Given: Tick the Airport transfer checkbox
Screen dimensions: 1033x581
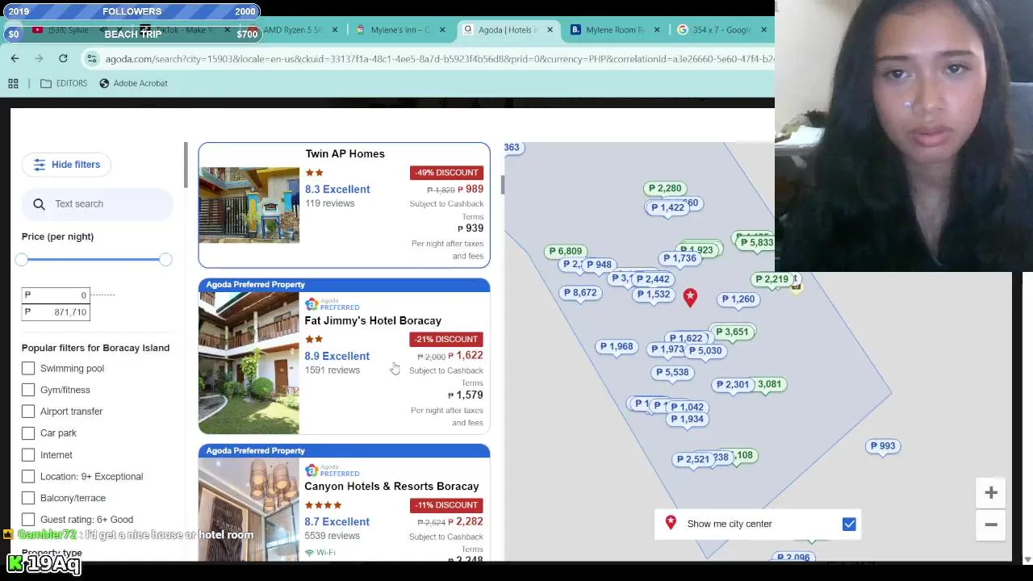Looking at the screenshot, I should [x=28, y=412].
